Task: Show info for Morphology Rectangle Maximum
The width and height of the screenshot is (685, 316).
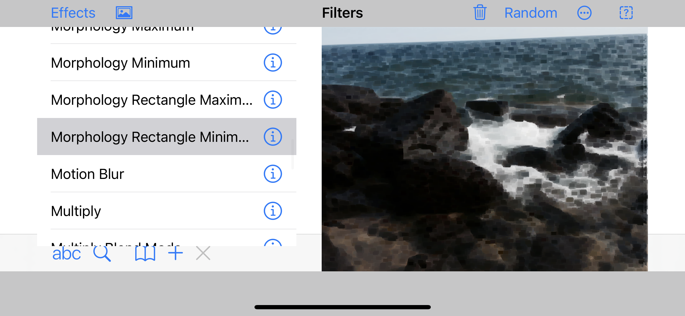Action: coord(272,100)
